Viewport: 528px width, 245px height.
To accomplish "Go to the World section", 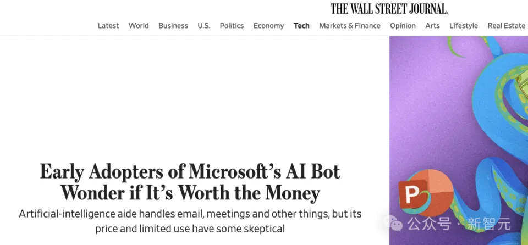I will pyautogui.click(x=139, y=26).
